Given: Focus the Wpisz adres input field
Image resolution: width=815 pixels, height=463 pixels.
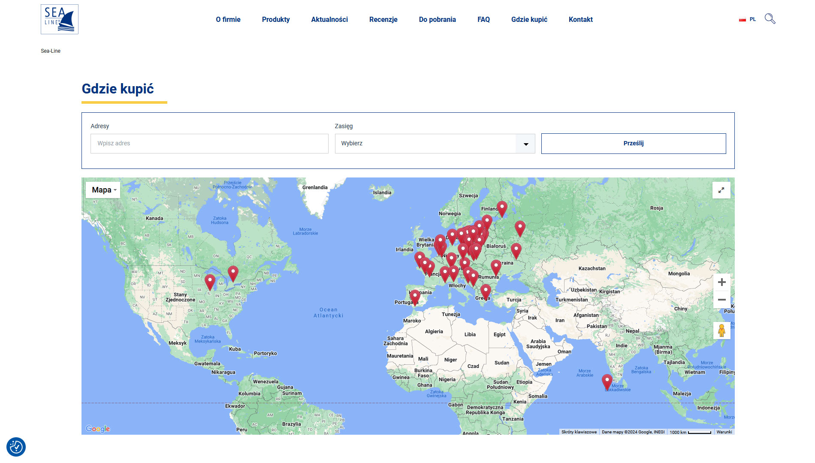Looking at the screenshot, I should [x=209, y=144].
